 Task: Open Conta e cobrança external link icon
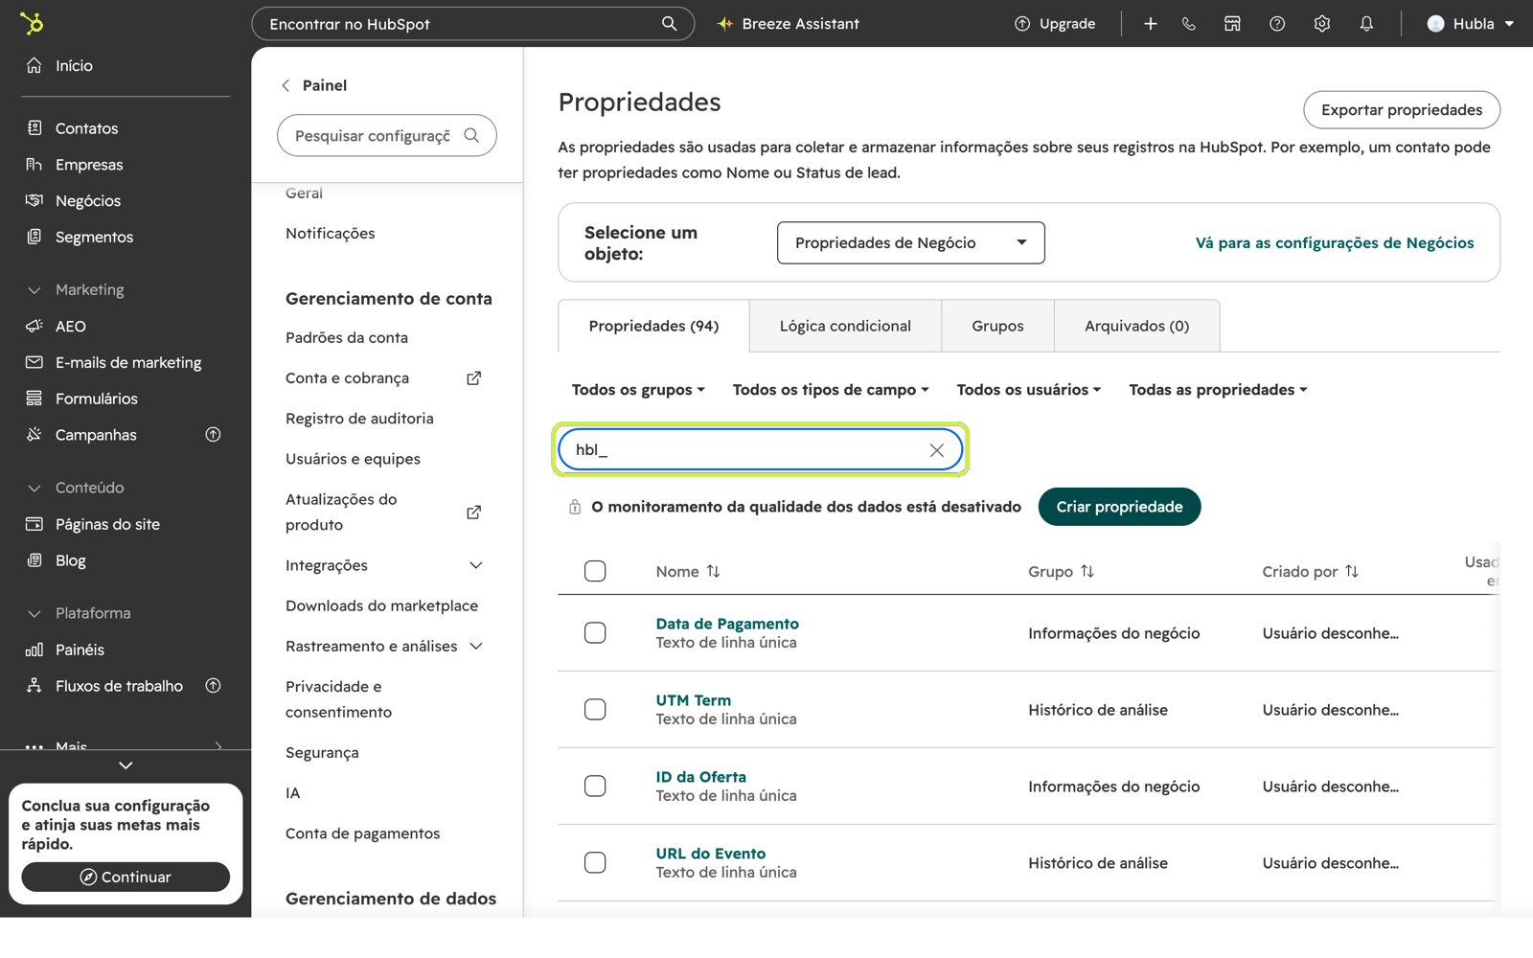click(x=473, y=378)
